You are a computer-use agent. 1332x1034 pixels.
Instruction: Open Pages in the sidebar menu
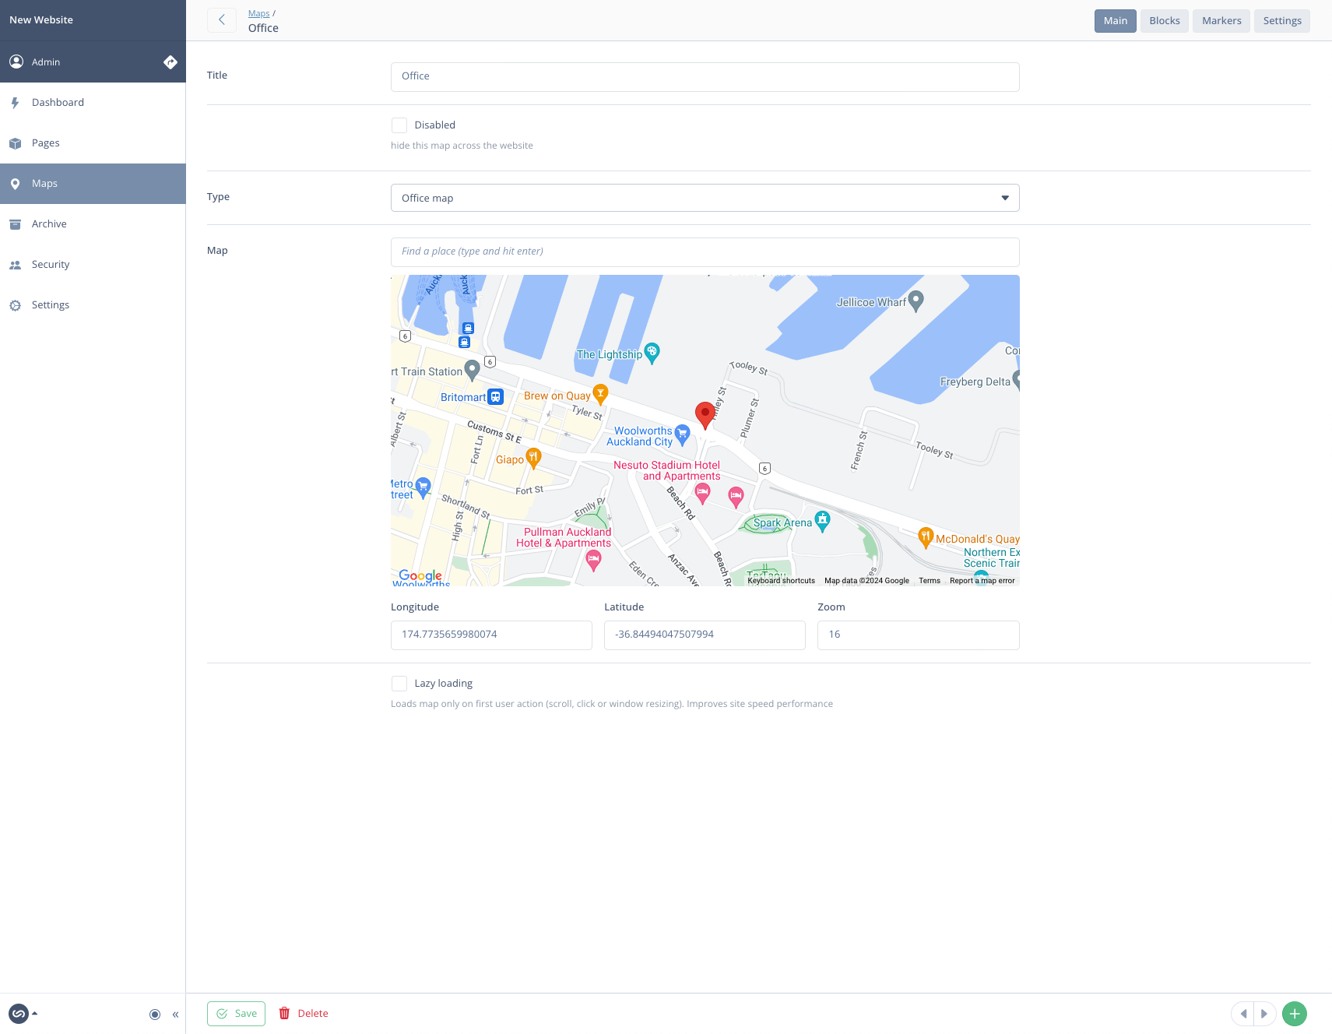coord(93,143)
